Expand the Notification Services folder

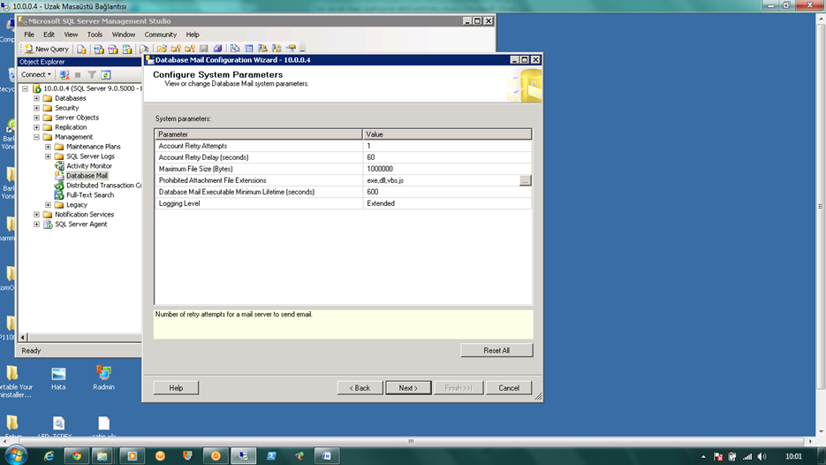36,215
